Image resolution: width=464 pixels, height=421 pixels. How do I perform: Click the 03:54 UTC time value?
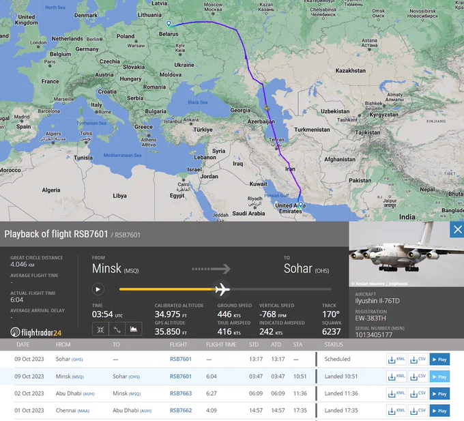107,315
